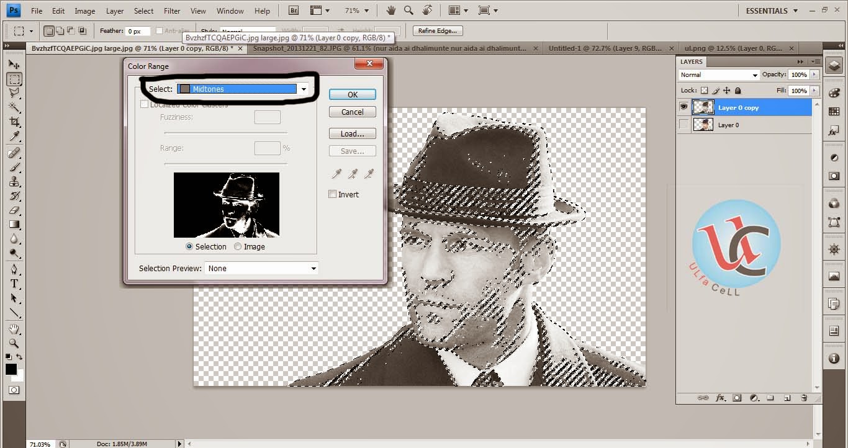Toggle lock transparent pixels
Screen dimensions: 848x448
click(x=705, y=91)
